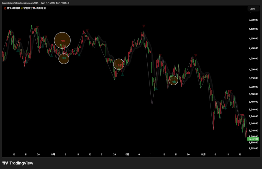This screenshot has width=262, height=169.
Task: Click the 9月 label on time axis
Action: click(x=53, y=154)
